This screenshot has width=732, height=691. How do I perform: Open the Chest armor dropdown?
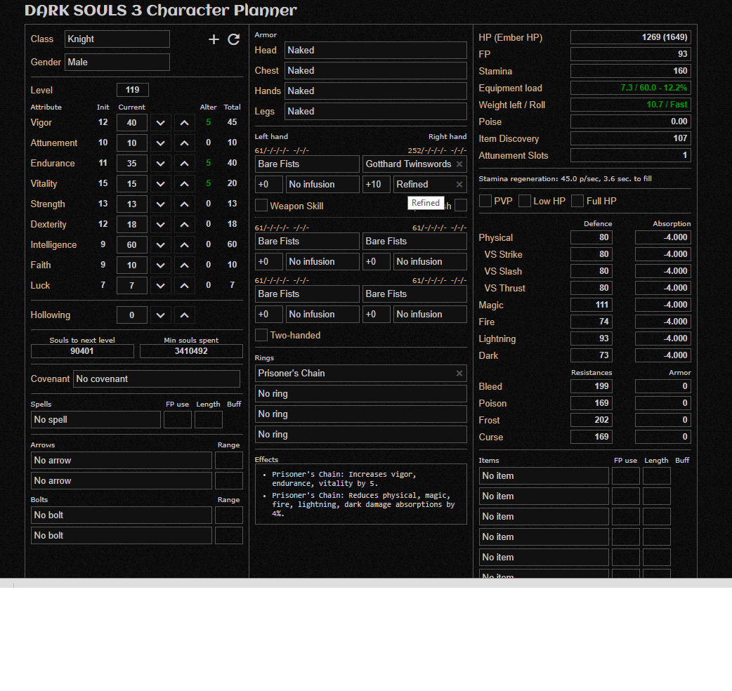click(x=376, y=71)
